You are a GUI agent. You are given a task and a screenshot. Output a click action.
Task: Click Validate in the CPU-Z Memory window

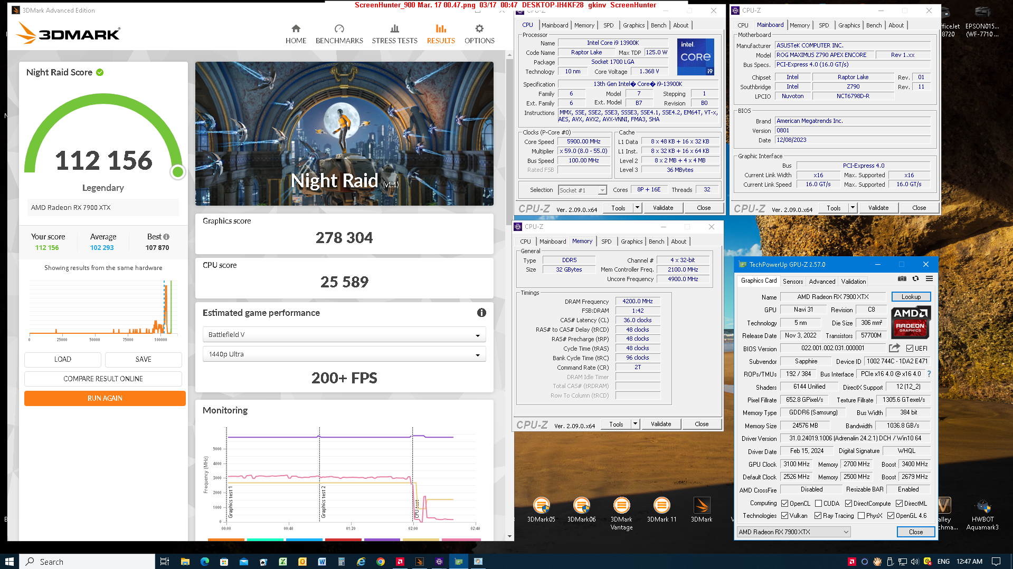[661, 424]
